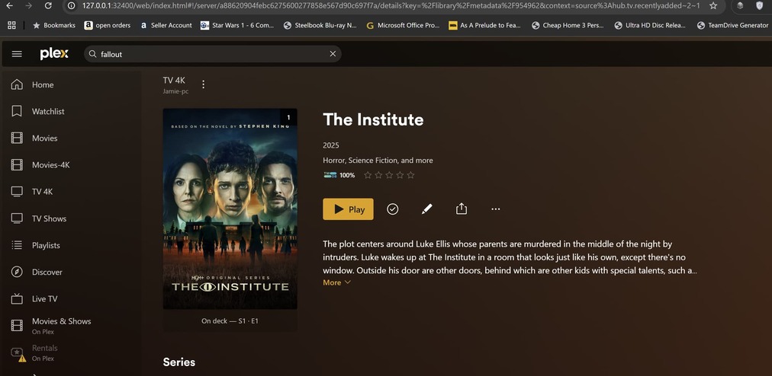Click the TMDB 100% rating

click(339, 175)
